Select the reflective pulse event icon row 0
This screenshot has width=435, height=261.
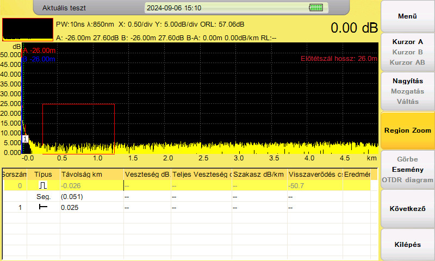[43, 185]
